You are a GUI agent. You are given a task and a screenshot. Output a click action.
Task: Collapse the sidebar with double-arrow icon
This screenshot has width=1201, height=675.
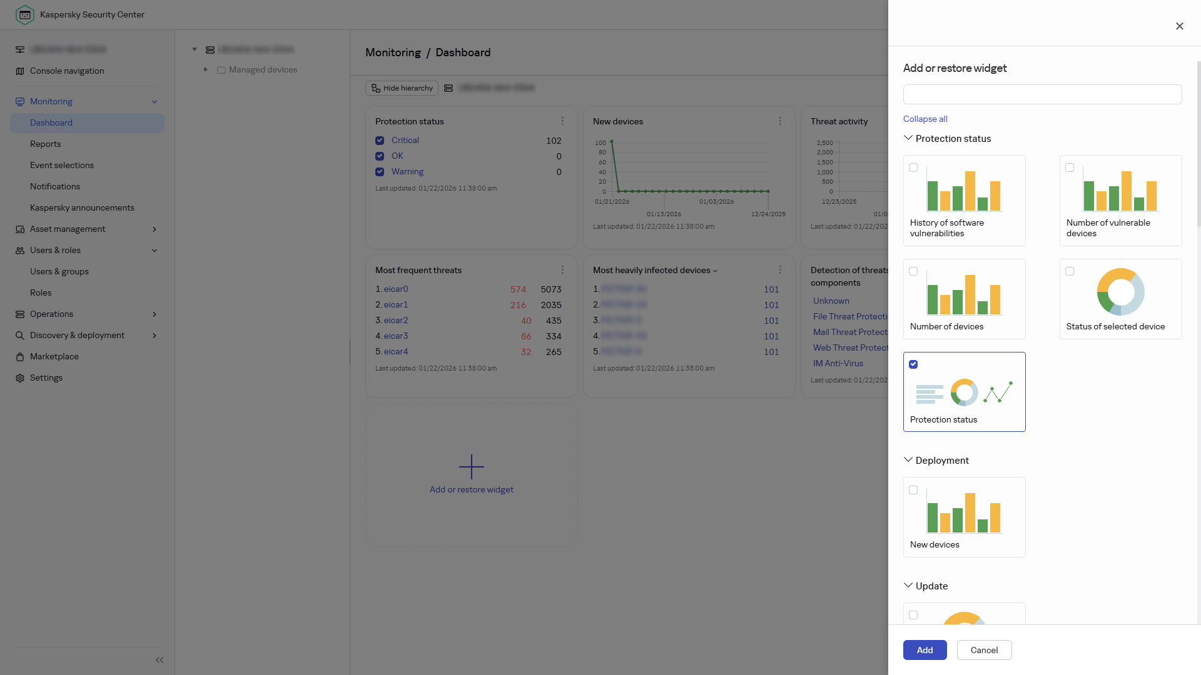pyautogui.click(x=160, y=660)
